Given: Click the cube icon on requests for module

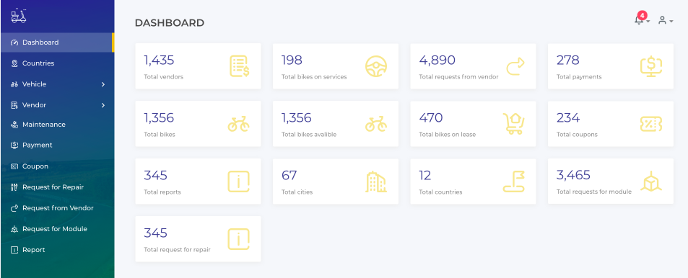Looking at the screenshot, I should point(651,181).
